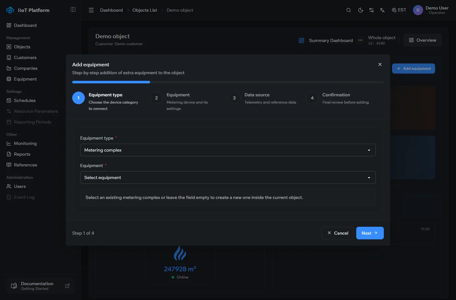Image resolution: width=456 pixels, height=300 pixels.
Task: Navigate to Objects List breadcrumb
Action: click(145, 10)
